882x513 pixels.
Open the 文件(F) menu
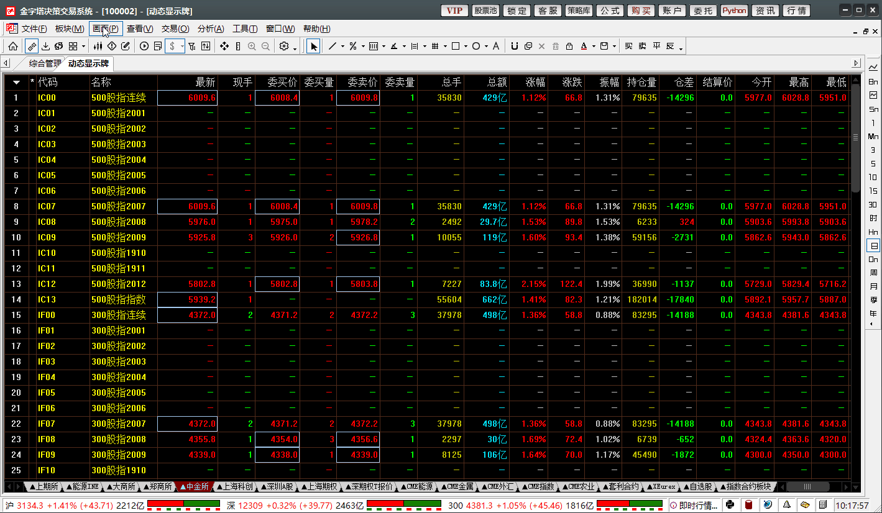tap(34, 29)
